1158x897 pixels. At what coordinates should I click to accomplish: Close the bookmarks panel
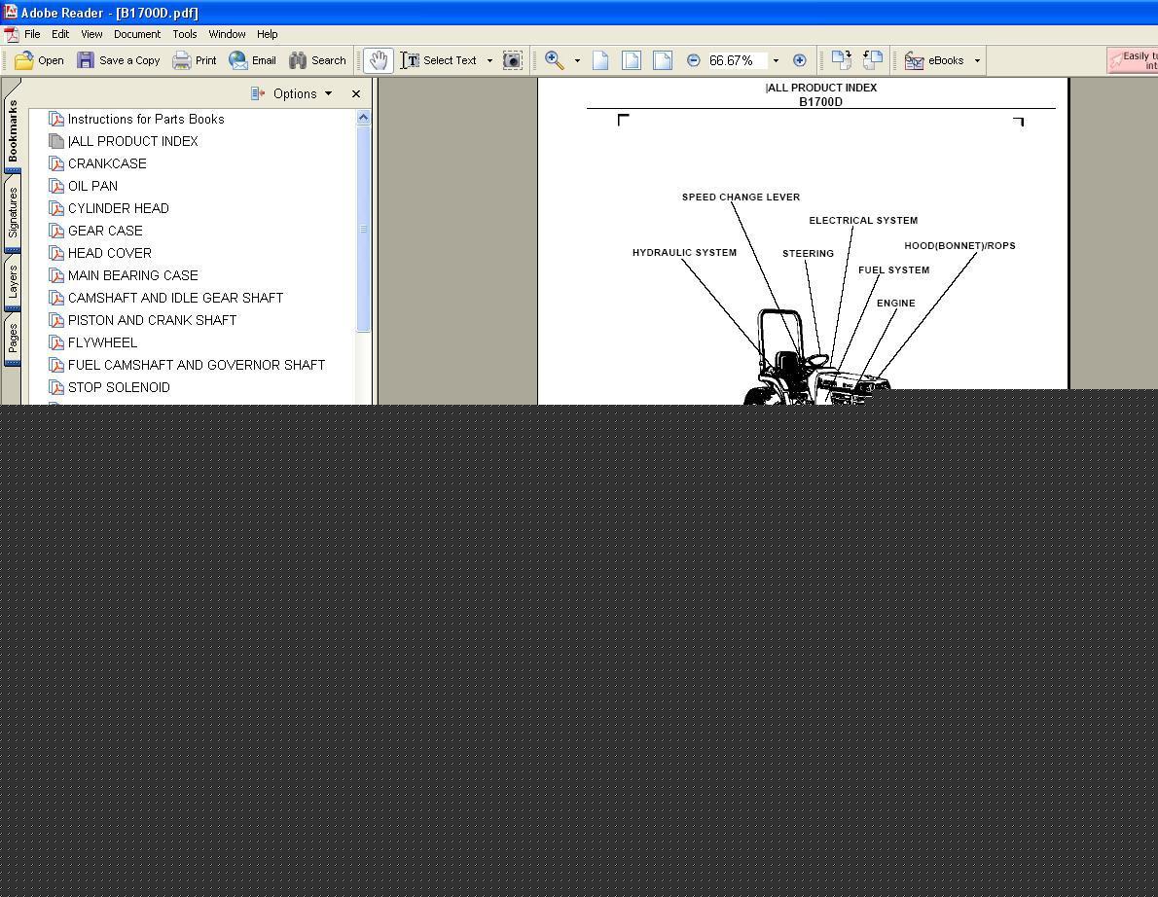pos(356,93)
